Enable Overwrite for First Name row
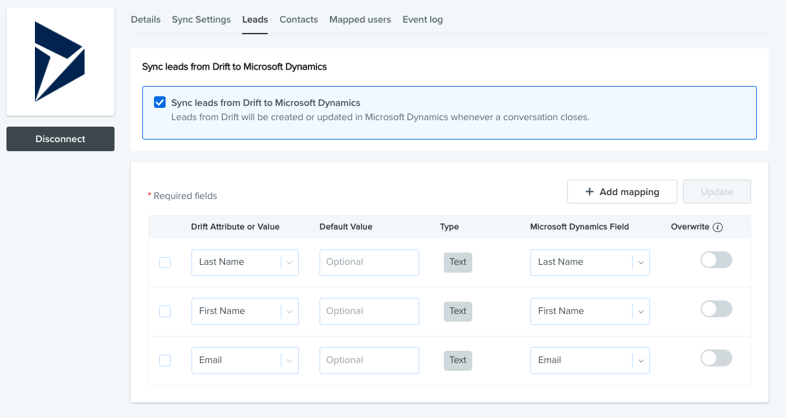Viewport: 786px width, 418px height. coord(717,309)
